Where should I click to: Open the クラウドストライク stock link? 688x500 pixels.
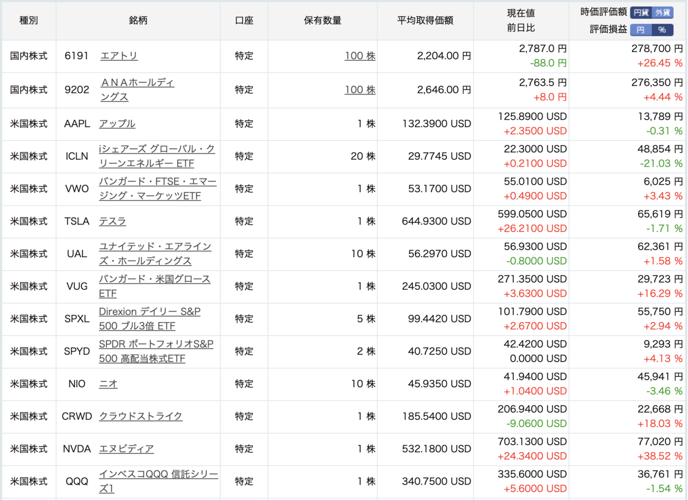[x=140, y=416]
